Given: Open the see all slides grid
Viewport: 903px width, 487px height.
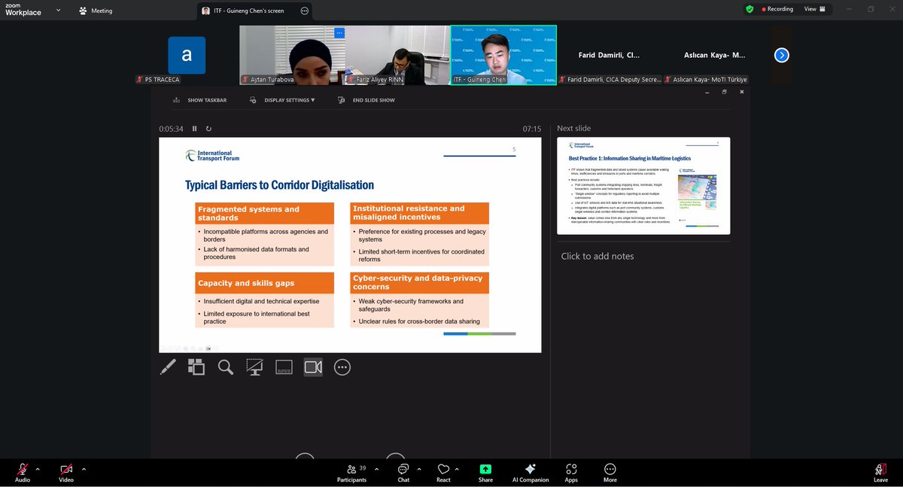Looking at the screenshot, I should pyautogui.click(x=196, y=367).
